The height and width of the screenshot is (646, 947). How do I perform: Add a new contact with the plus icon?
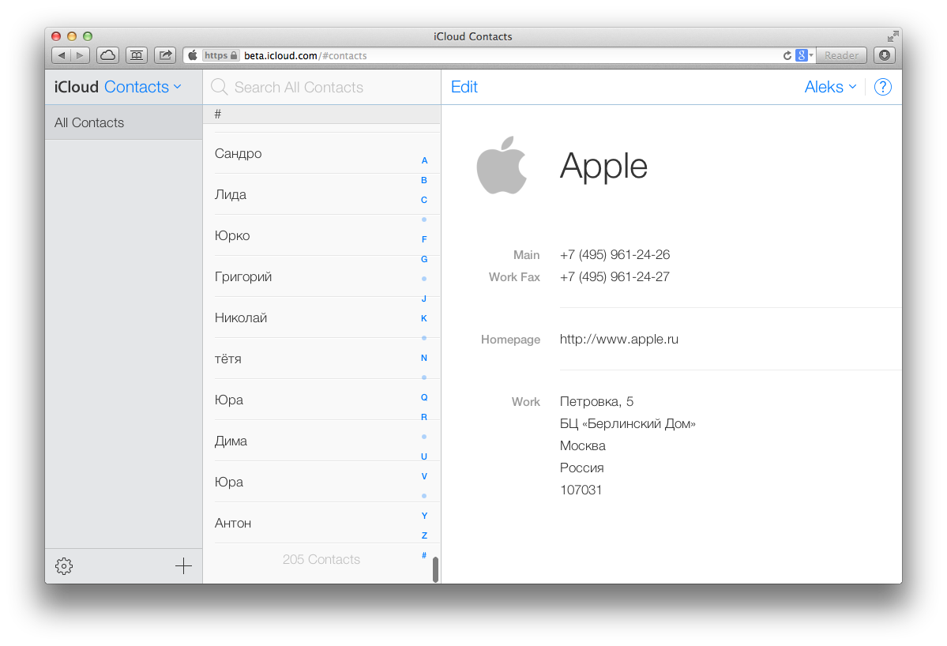coord(182,565)
